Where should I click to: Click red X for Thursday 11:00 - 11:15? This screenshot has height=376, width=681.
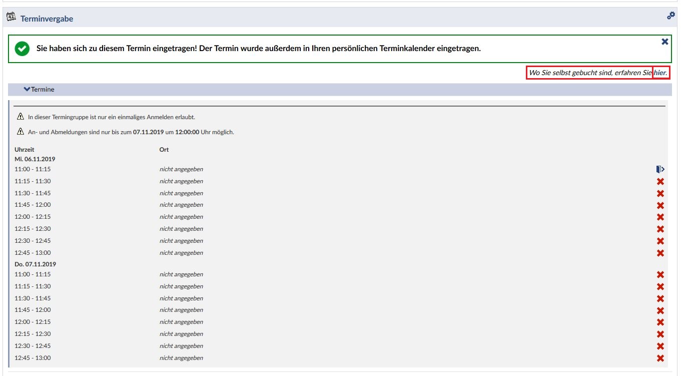tap(660, 275)
